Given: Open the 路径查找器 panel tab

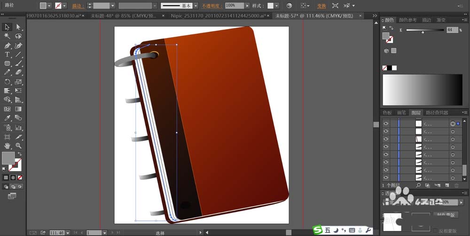Looking at the screenshot, I should pos(437,113).
